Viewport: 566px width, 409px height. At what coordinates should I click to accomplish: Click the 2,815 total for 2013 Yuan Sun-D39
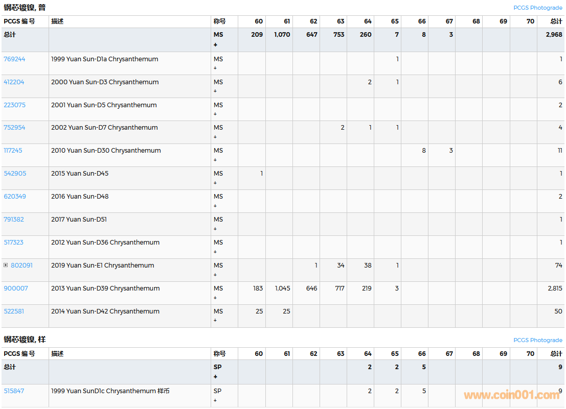click(x=555, y=288)
